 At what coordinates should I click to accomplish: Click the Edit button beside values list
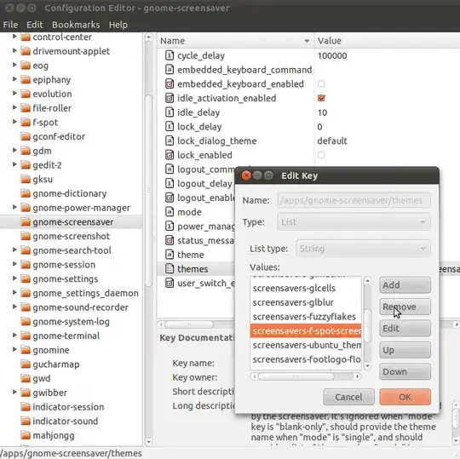tap(405, 328)
